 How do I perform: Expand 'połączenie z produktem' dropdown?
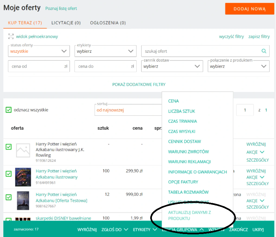239,66
